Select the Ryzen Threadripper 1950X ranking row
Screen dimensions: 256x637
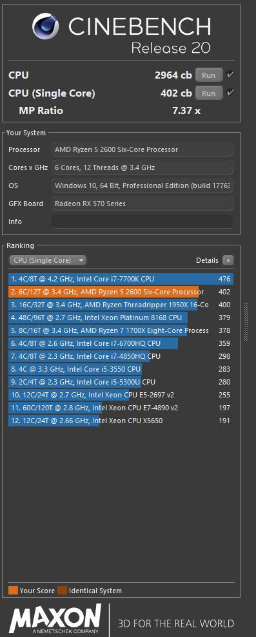tap(121, 305)
